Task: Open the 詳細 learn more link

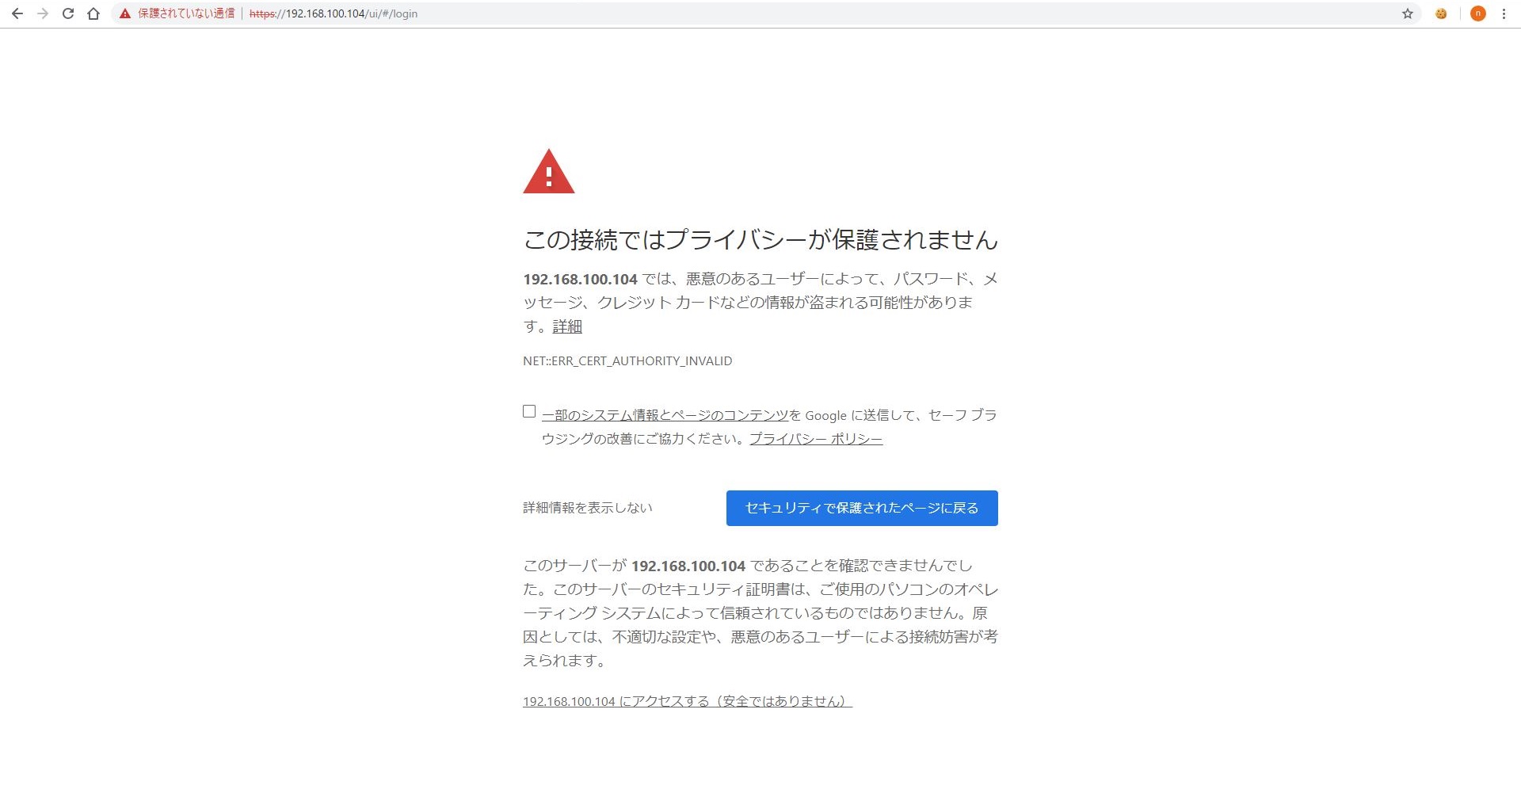Action: (x=567, y=326)
